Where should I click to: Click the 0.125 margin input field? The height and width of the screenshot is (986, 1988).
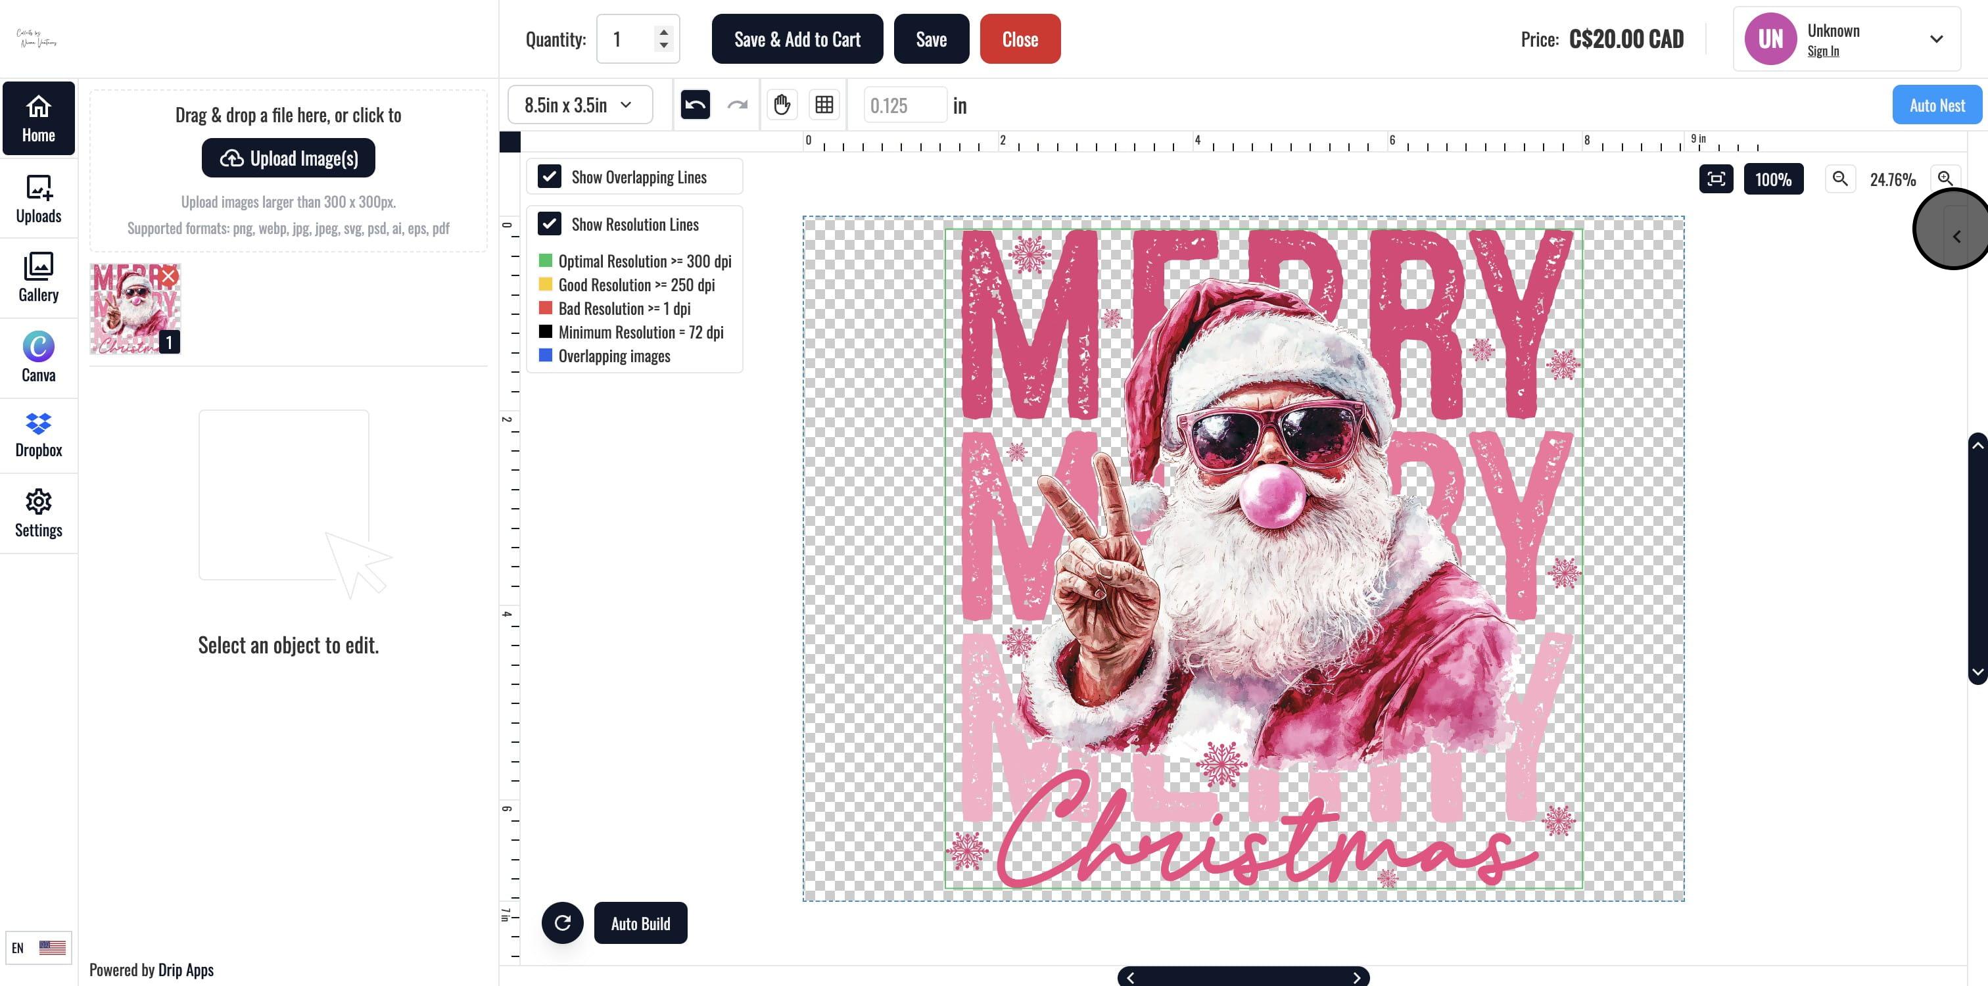point(903,105)
